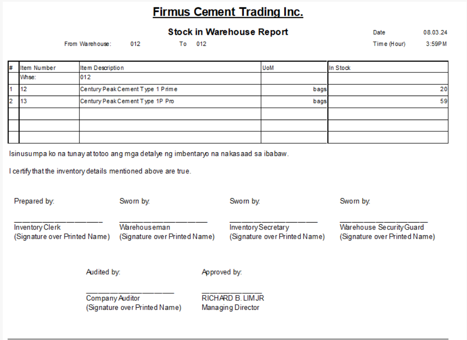Click the Item Description column header
Screen dimensions: 467x340
click(x=102, y=68)
